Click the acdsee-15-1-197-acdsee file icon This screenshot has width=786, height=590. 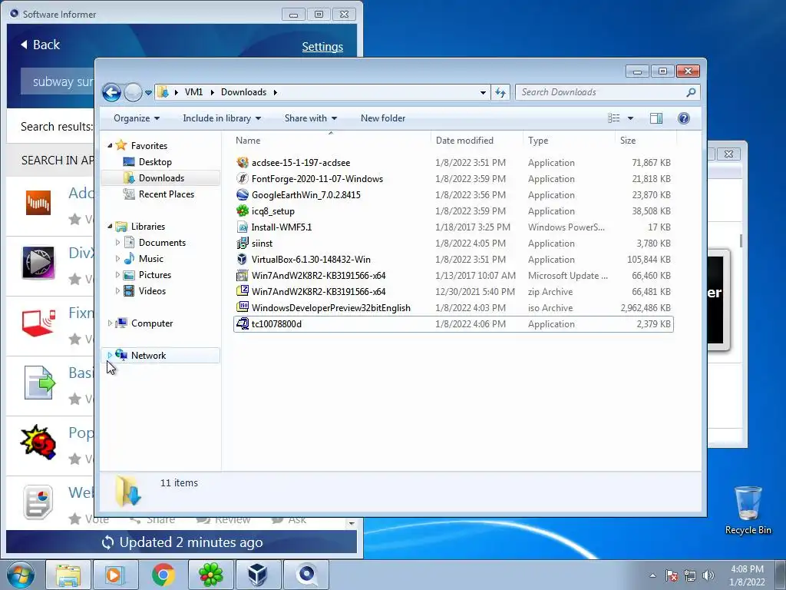[243, 163]
